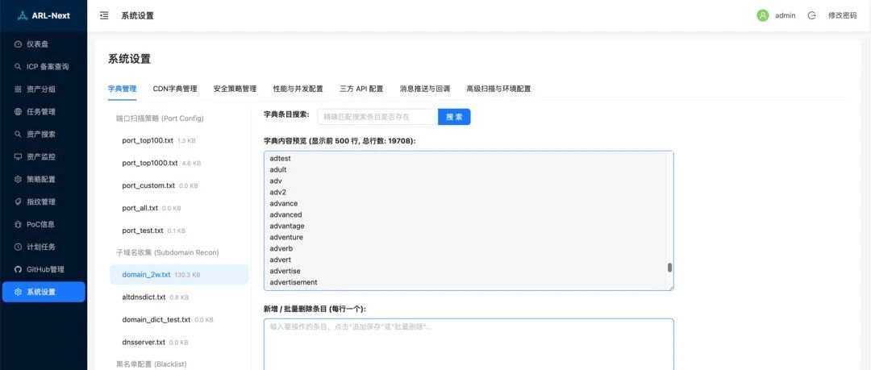Viewport: 871px width, 370px height.
Task: Click the 'adverb' line in preview
Action: coord(281,248)
